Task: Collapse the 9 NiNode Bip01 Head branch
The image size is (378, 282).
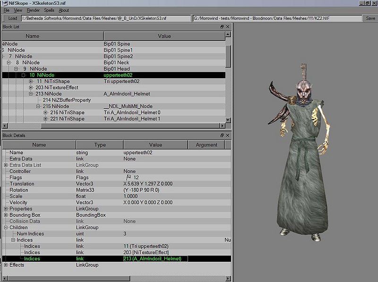Action: [16, 69]
